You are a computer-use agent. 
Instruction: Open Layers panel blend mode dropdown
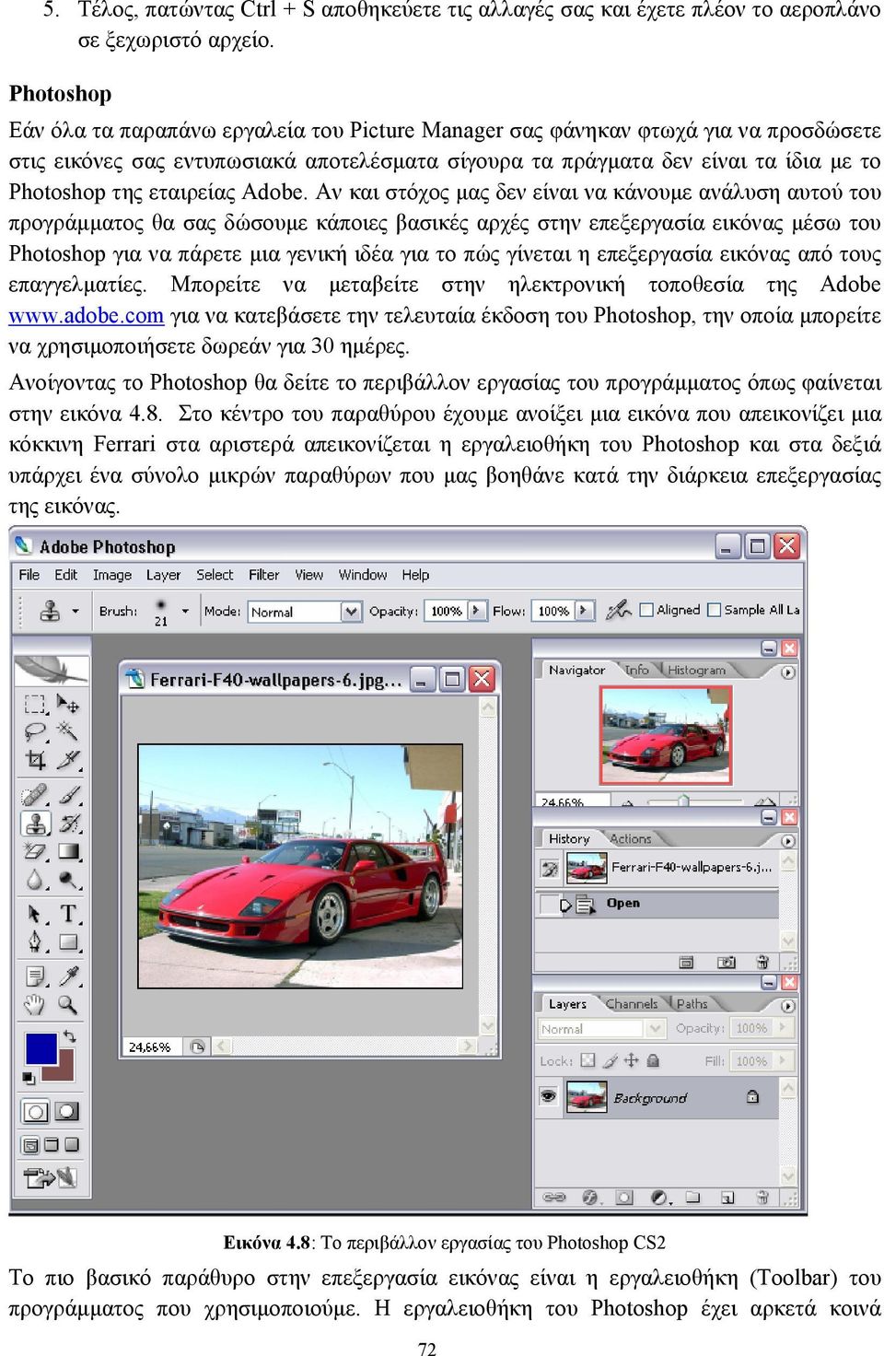(601, 1028)
